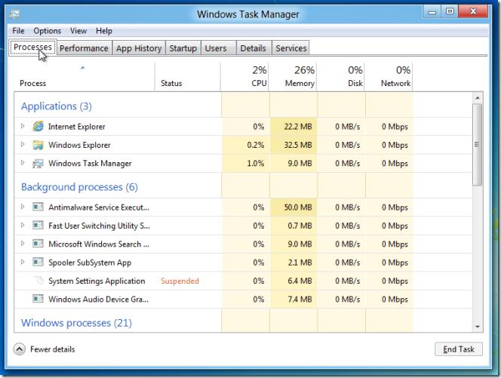This screenshot has height=378, width=501.
Task: Click the Microsoft Windows Search icon
Action: click(38, 244)
